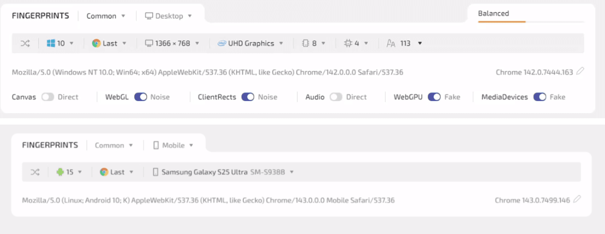Edit Chrome 143.0.7499.146 version pencil icon
The width and height of the screenshot is (605, 234).
577,199
